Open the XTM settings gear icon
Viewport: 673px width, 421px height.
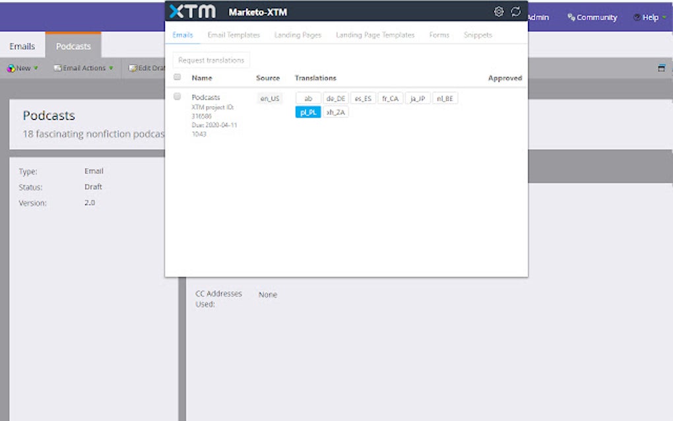point(499,11)
